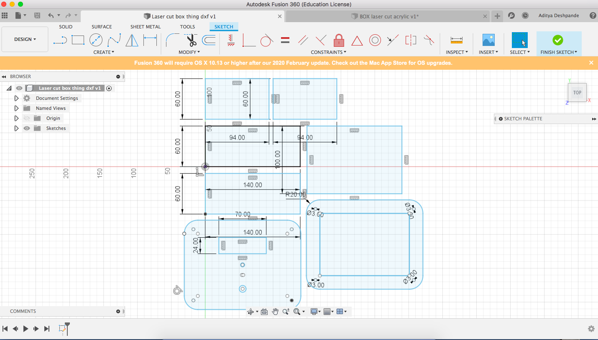Select the Fillet modify tool
Viewport: 598px width, 340px height.
173,40
